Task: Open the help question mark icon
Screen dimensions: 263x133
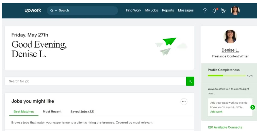Action: point(205,11)
